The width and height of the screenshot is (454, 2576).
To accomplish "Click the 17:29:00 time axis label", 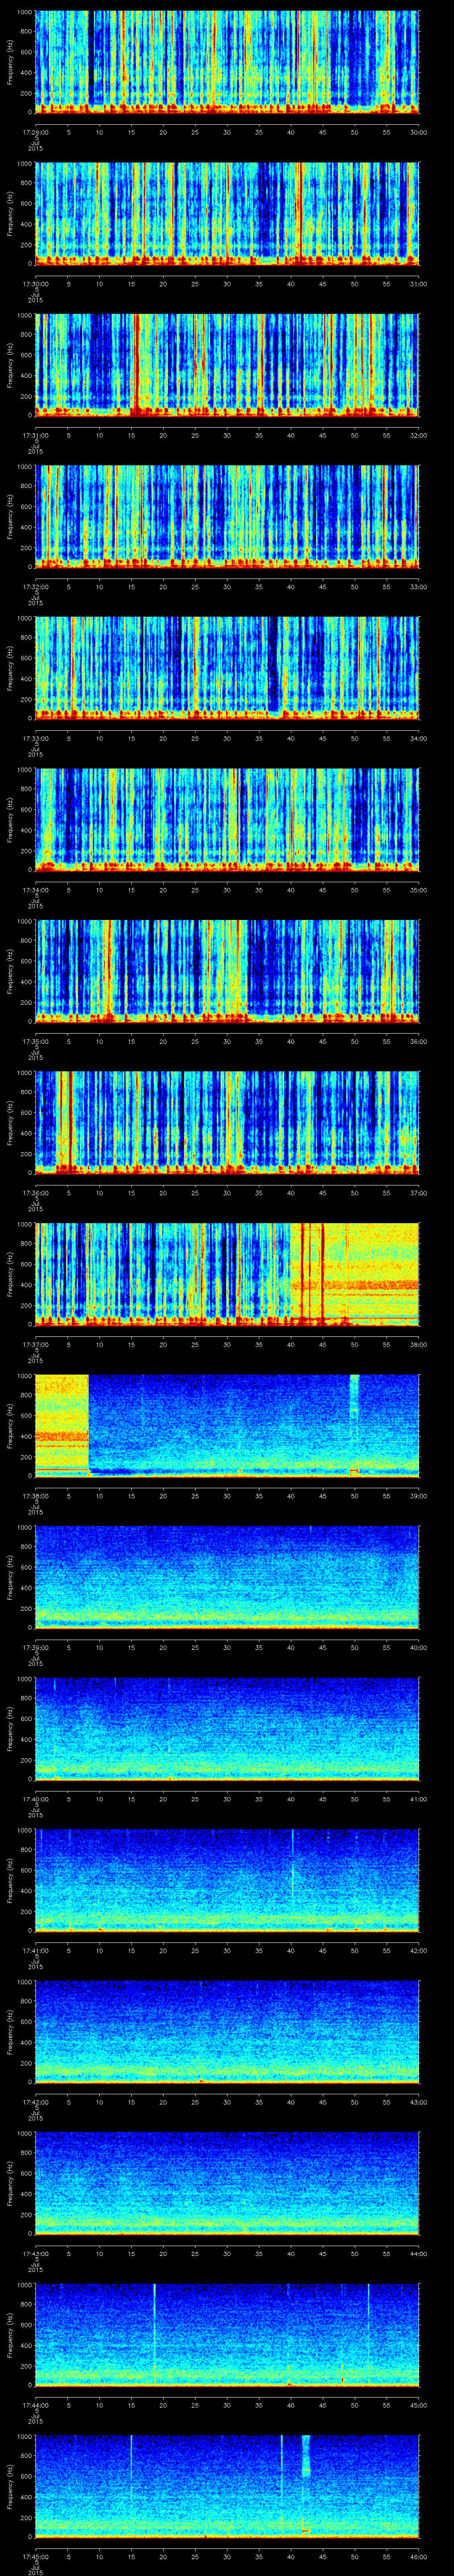I will pos(35,132).
